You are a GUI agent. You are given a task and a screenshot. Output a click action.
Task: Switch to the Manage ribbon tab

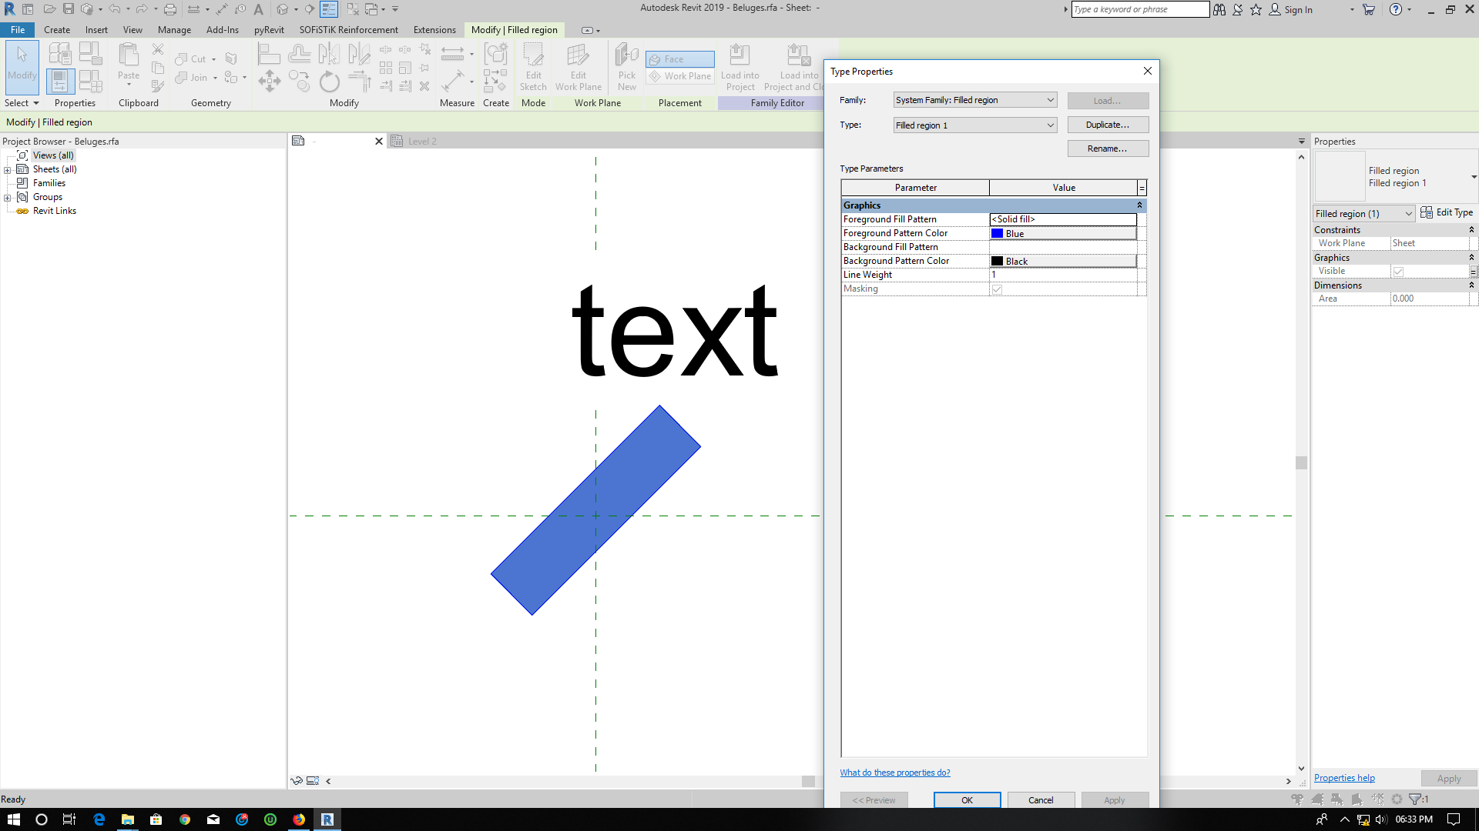point(174,29)
